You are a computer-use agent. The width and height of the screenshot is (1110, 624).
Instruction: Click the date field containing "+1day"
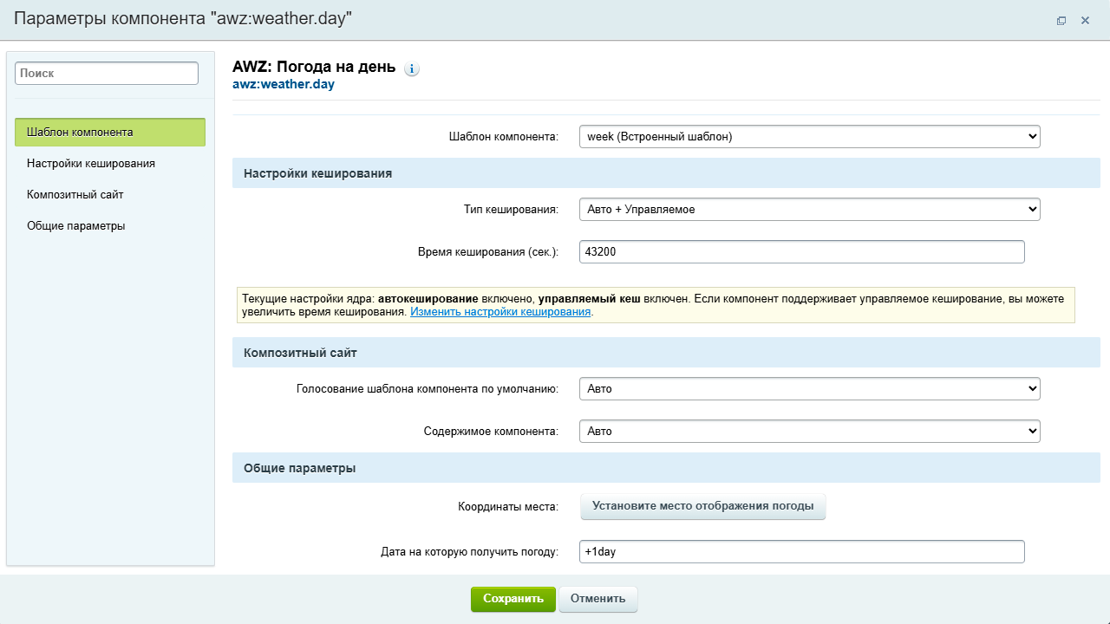801,552
